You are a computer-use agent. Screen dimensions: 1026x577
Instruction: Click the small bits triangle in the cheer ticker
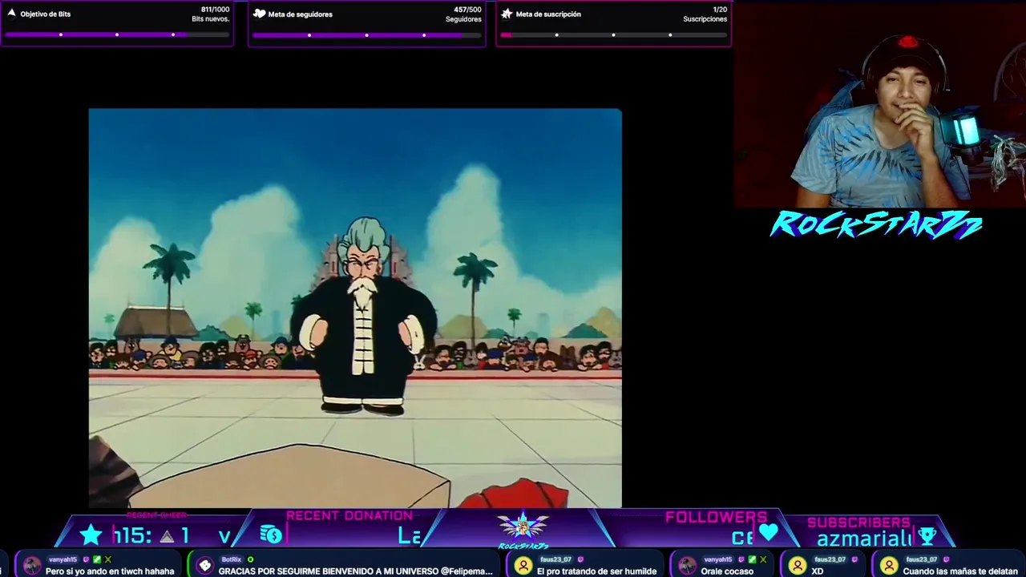click(x=168, y=536)
